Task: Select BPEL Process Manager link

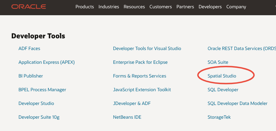Action: point(42,90)
